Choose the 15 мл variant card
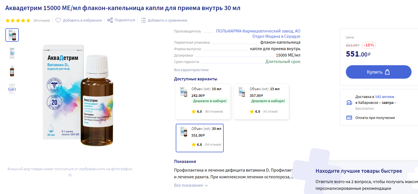The width and height of the screenshot is (418, 194). pos(261,102)
